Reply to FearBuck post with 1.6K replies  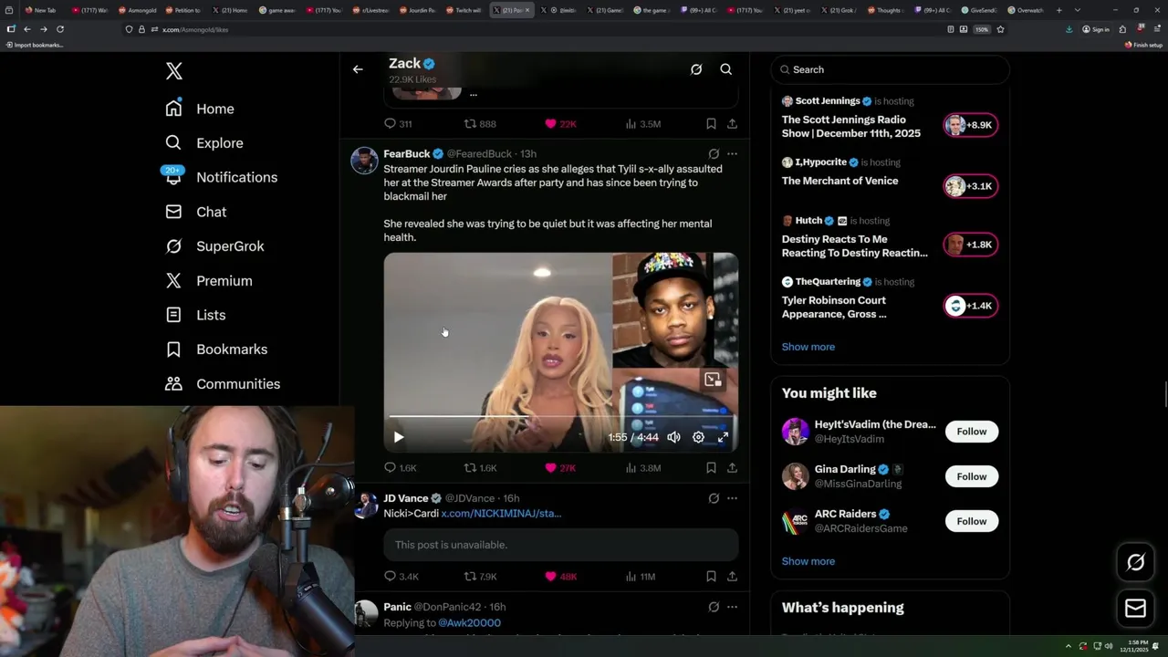click(x=400, y=468)
